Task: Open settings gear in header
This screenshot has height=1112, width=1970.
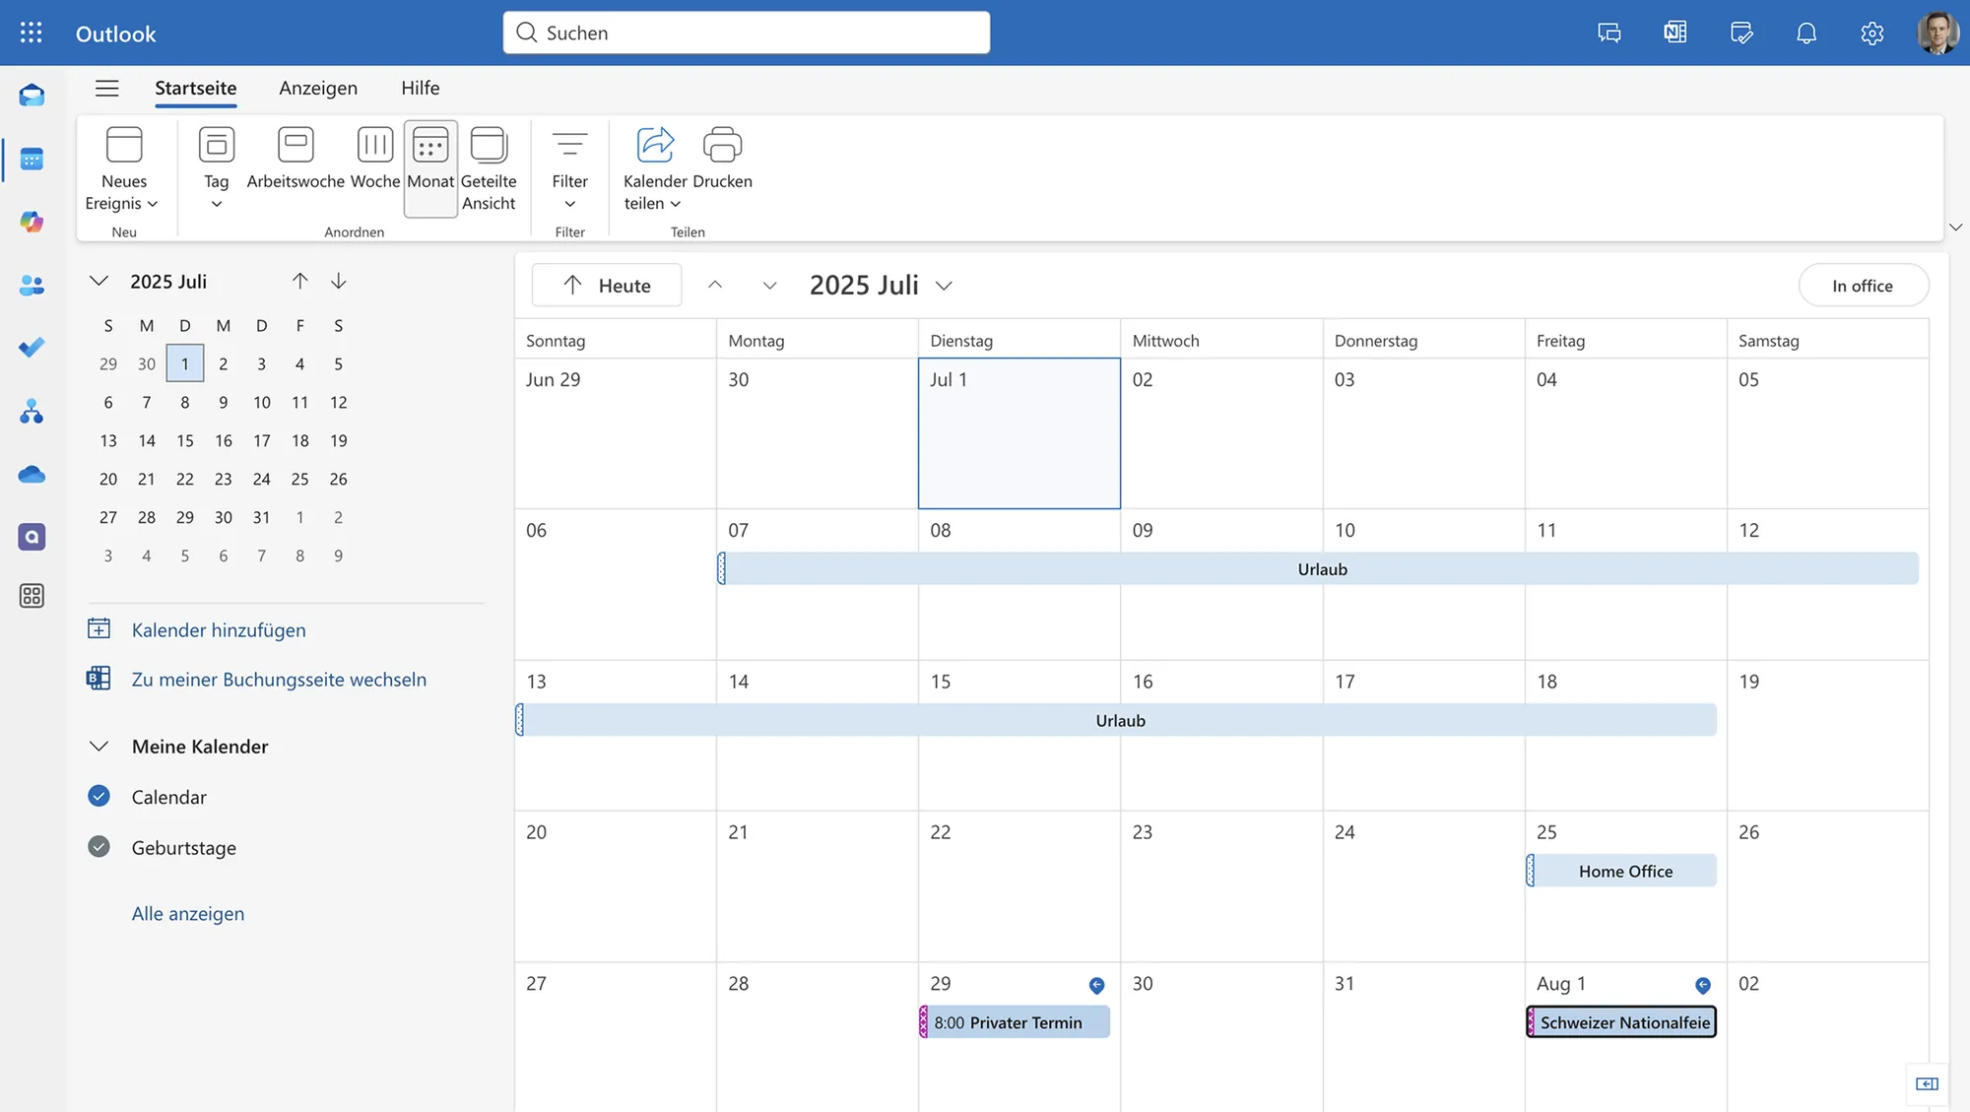Action: click(1871, 33)
